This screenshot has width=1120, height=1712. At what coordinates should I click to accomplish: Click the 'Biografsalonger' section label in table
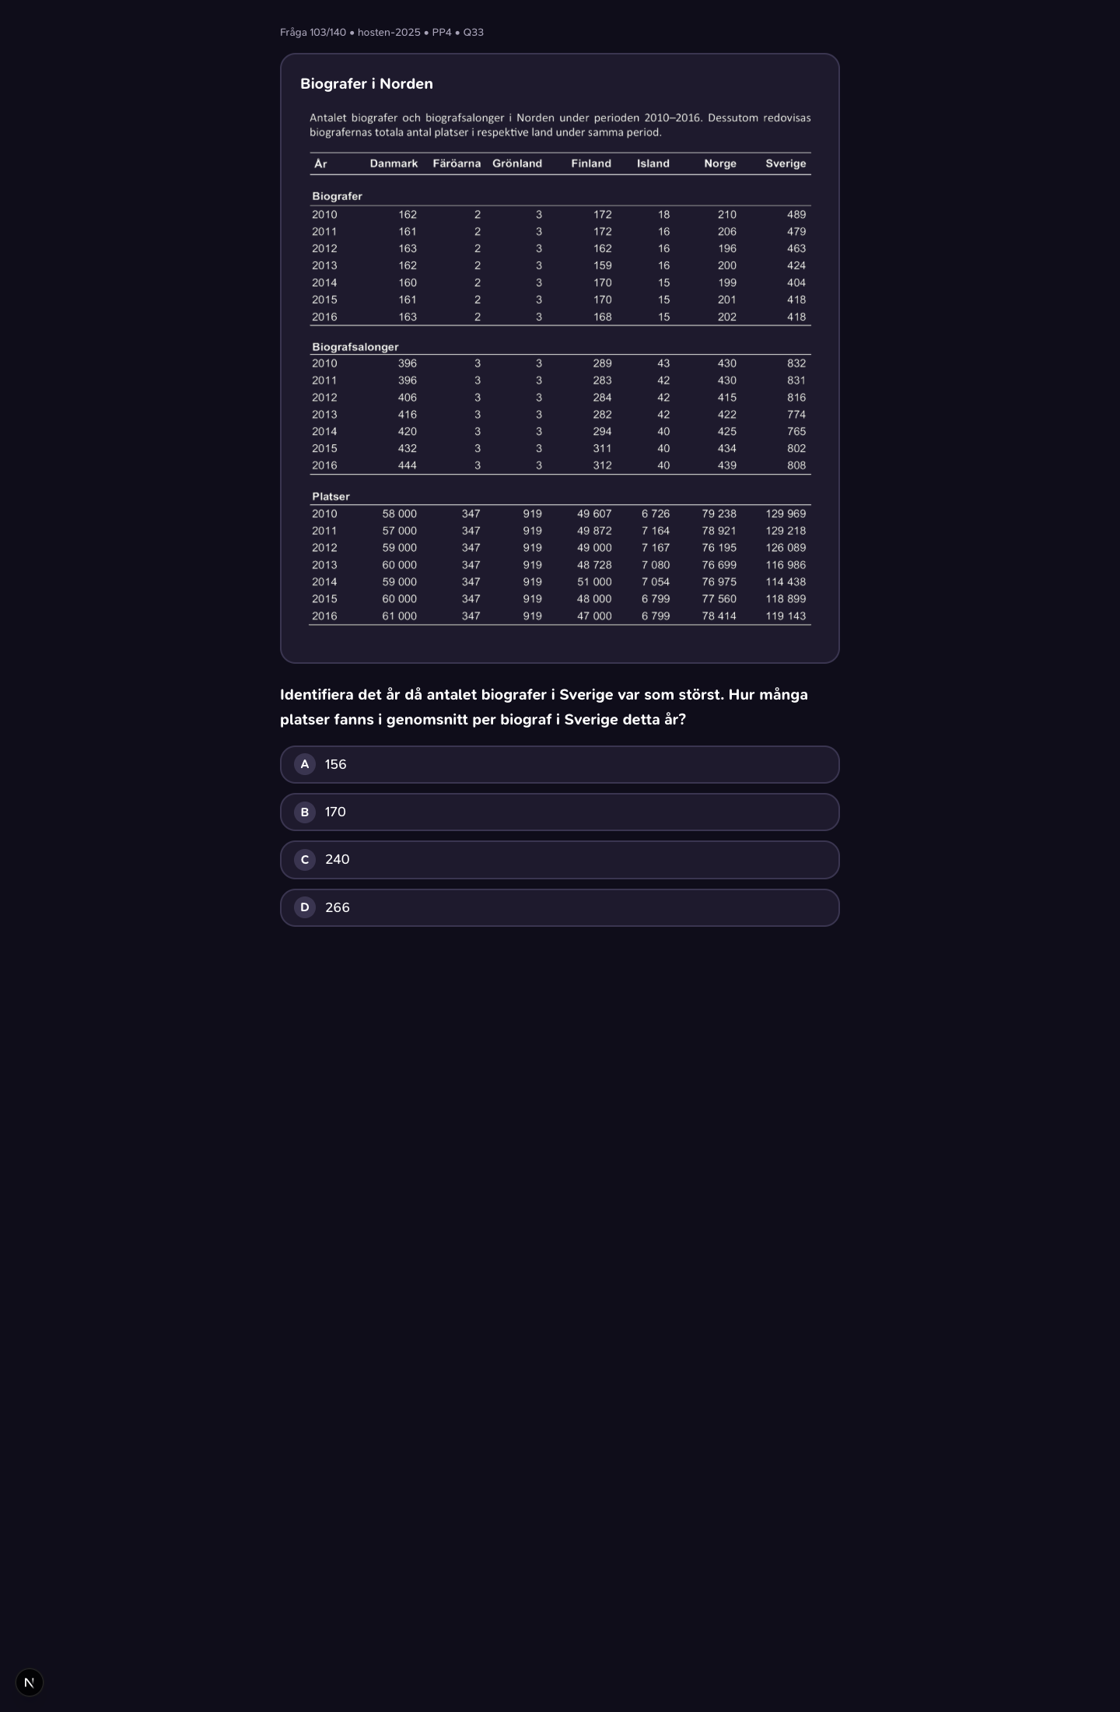click(355, 347)
